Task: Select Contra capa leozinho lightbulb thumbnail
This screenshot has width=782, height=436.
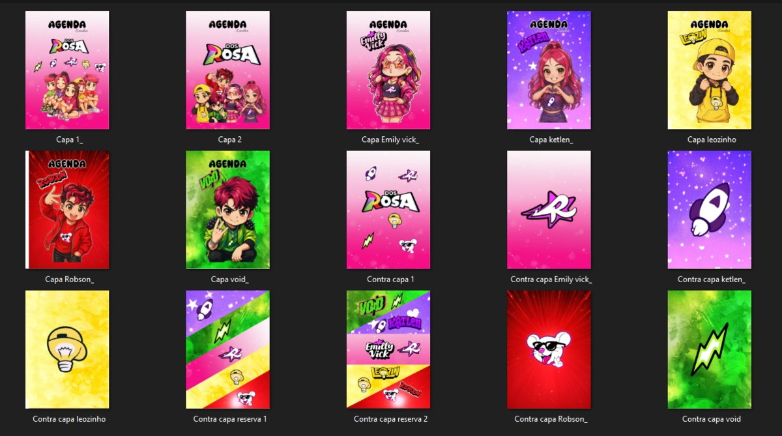Action: (67, 349)
